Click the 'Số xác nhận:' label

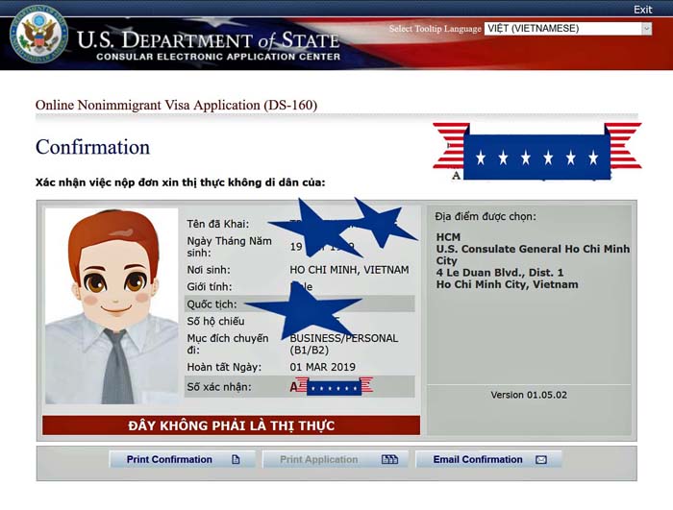(x=219, y=387)
